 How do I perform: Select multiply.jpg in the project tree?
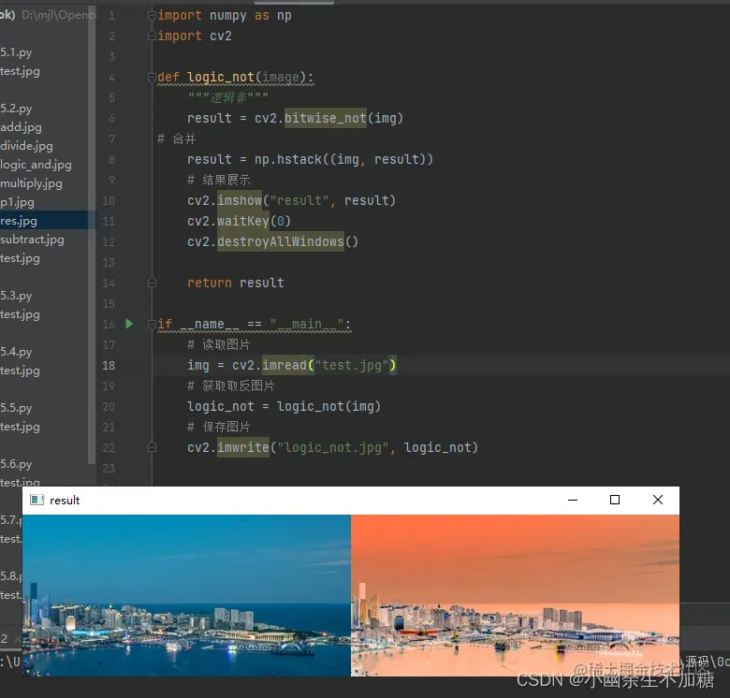[x=31, y=182]
